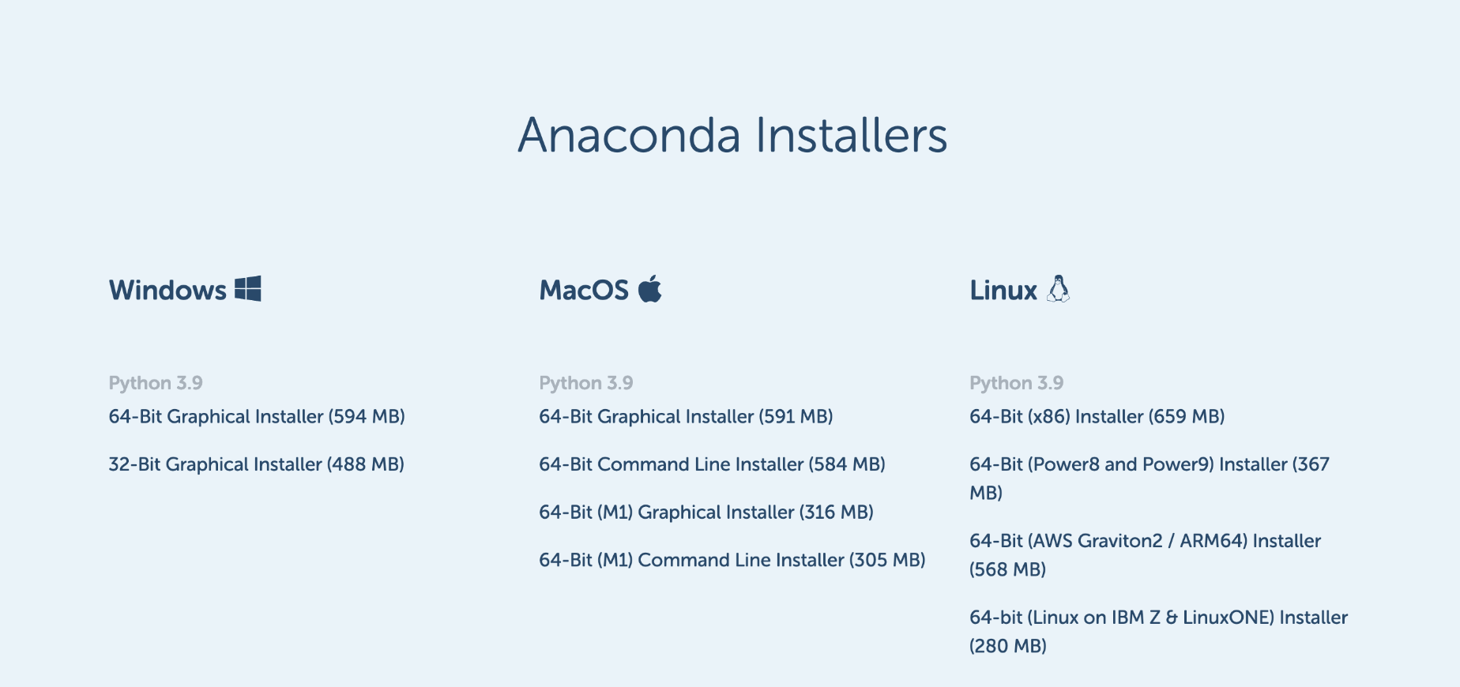This screenshot has width=1460, height=687.
Task: Get the IBM Z & LinuxONE Installer
Action: click(1158, 618)
